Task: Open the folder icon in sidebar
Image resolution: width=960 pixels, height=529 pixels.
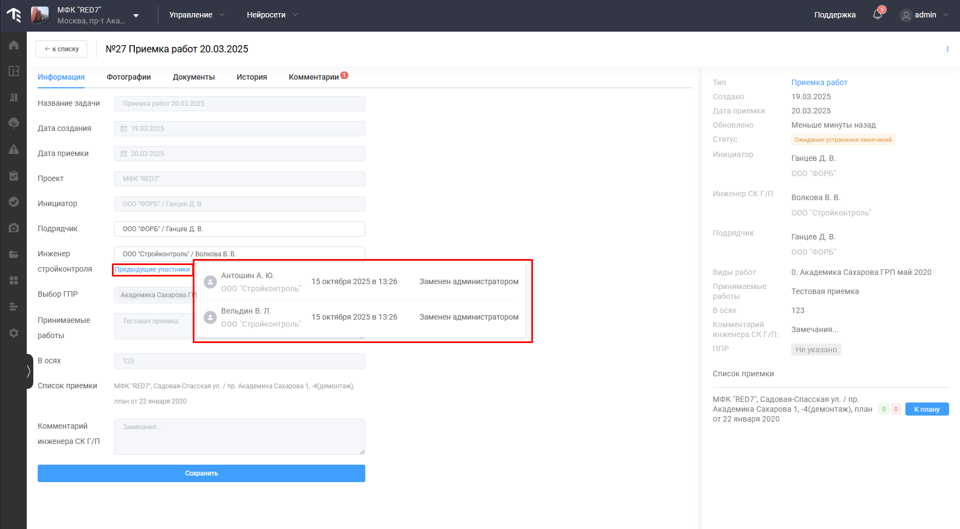Action: [x=14, y=254]
